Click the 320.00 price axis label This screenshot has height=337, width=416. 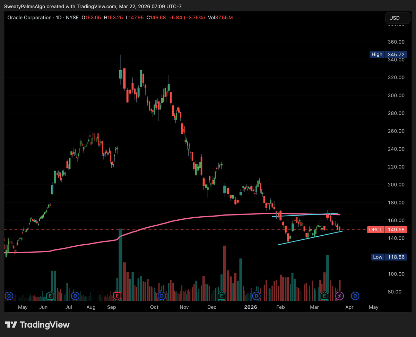(x=397, y=78)
